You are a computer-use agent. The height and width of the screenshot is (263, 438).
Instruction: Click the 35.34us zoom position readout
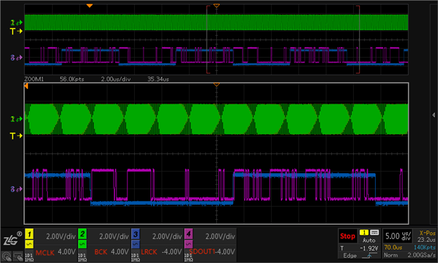click(x=158, y=79)
